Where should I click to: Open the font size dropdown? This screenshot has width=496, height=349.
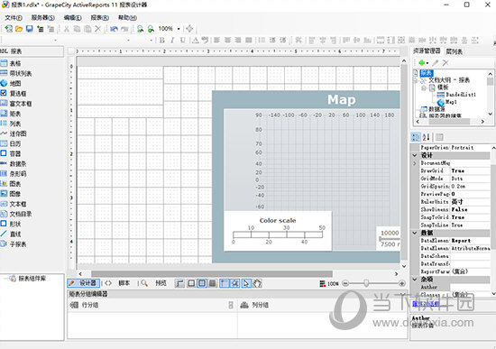point(152,41)
